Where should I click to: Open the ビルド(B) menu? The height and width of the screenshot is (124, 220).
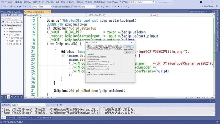[x=50, y=2]
